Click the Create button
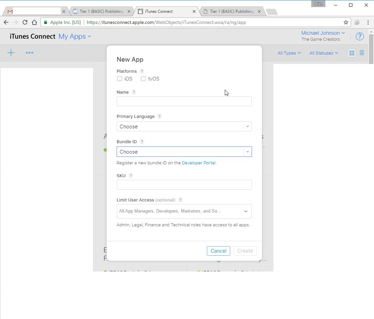 [x=245, y=251]
